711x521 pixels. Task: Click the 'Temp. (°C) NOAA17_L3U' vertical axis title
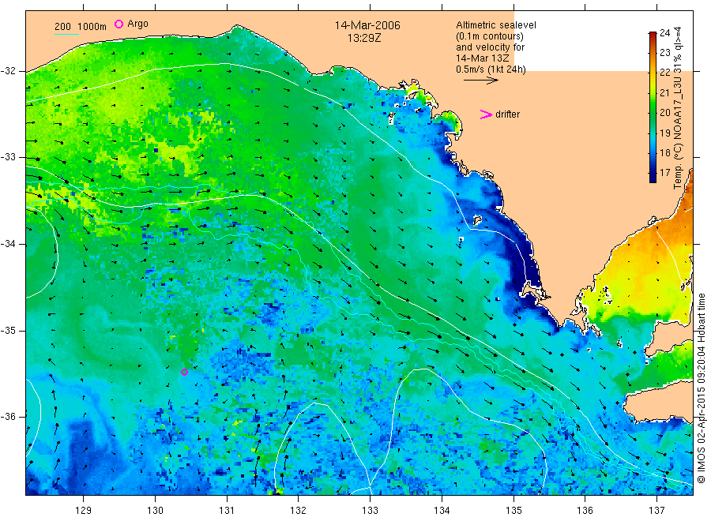tap(678, 108)
